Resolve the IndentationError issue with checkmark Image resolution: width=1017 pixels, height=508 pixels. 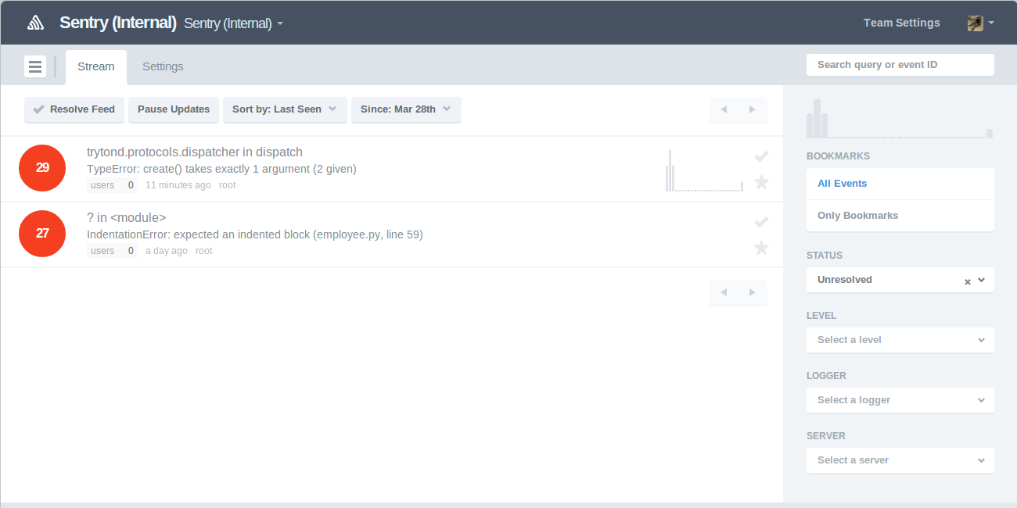click(761, 222)
